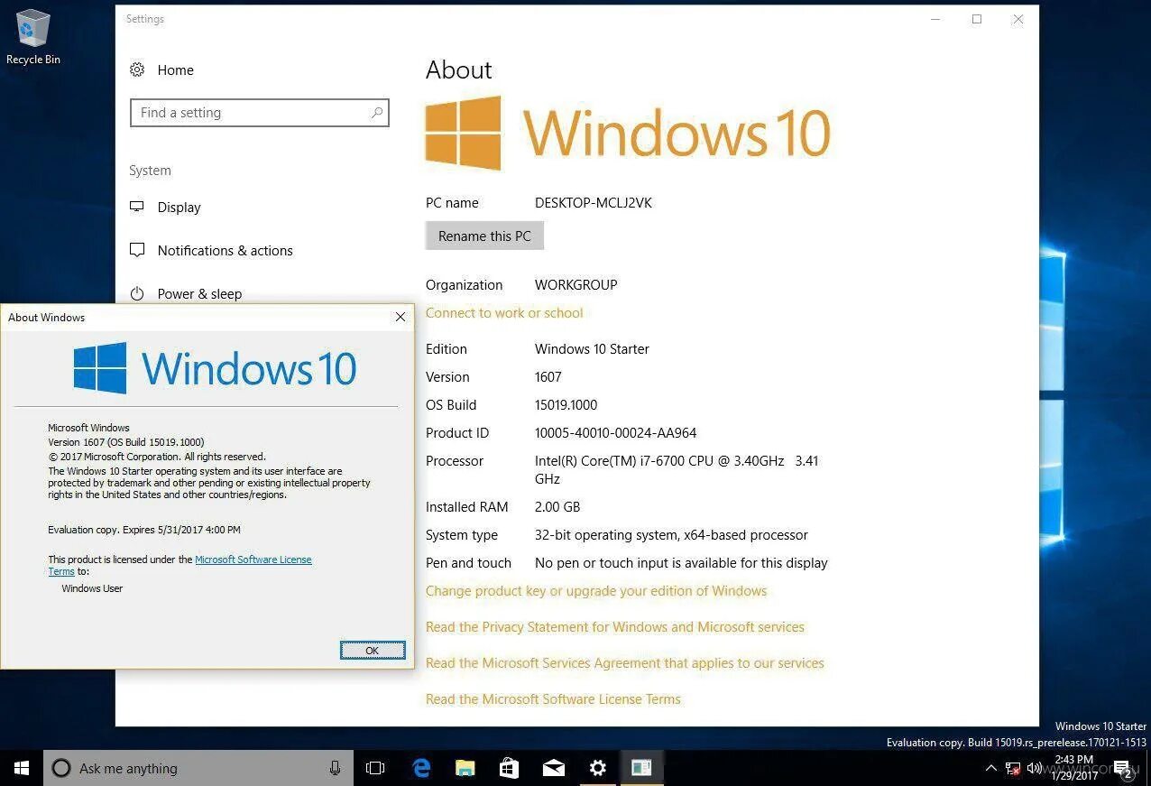Click the volume speaker tray icon

pyautogui.click(x=1035, y=768)
